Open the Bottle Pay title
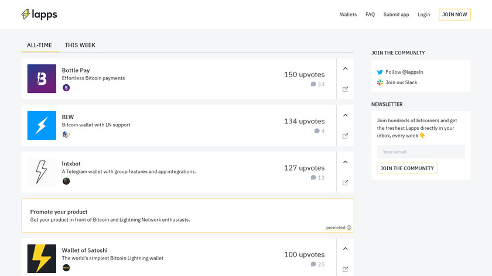Screen dimensions: 492x276 click(76, 70)
